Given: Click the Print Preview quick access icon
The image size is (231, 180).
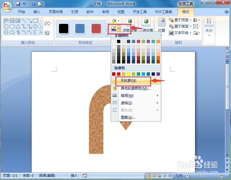Looking at the screenshot, I should [40, 4].
